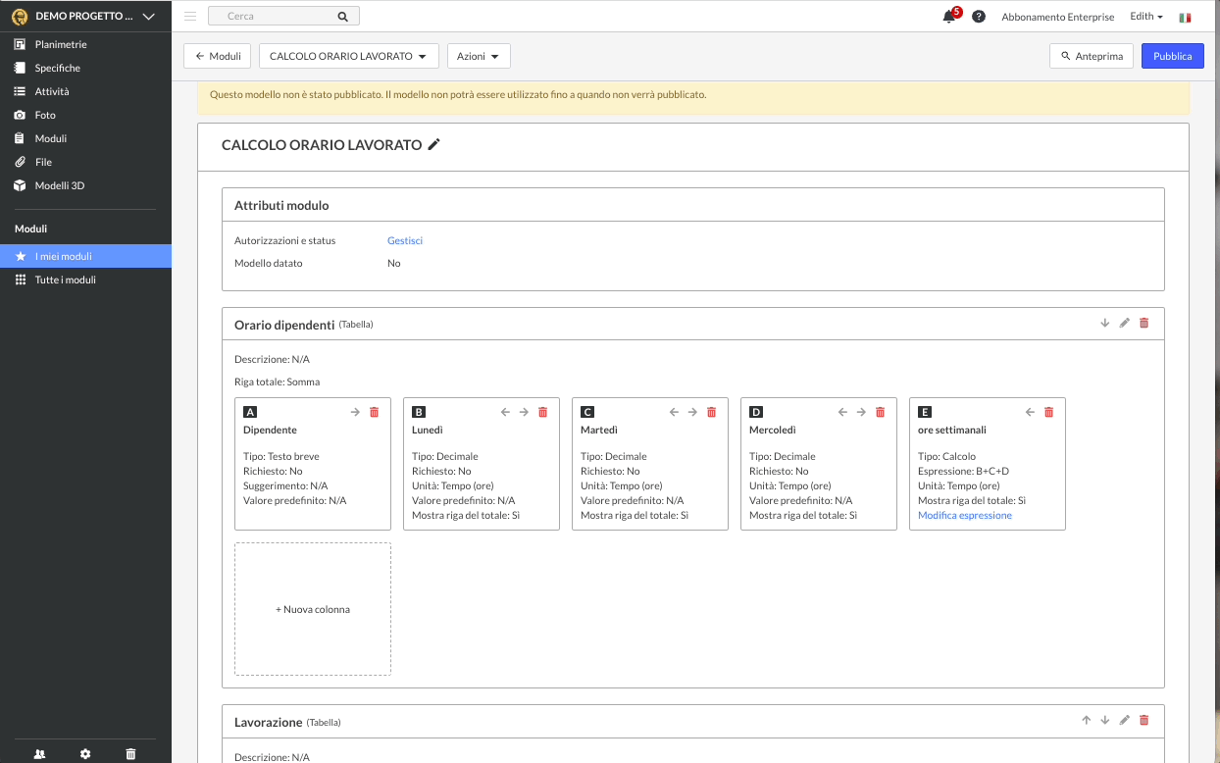Edit the Orario dipendenti section

[x=1125, y=323]
